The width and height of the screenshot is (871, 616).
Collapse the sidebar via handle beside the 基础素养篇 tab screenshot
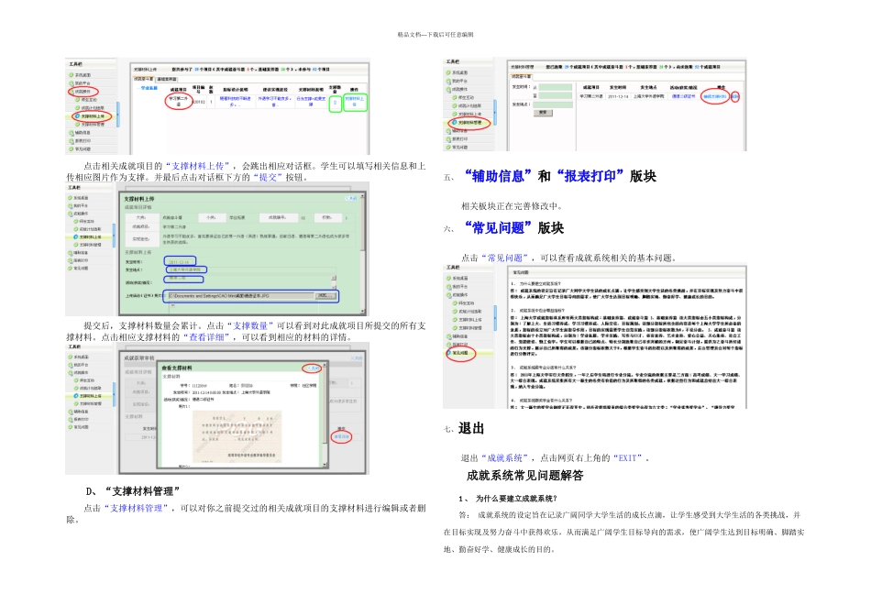click(117, 114)
